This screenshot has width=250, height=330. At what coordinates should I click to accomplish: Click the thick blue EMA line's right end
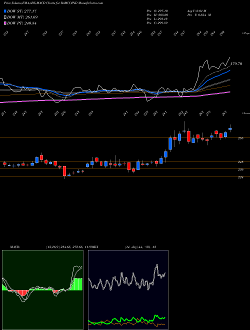(x=229, y=70)
